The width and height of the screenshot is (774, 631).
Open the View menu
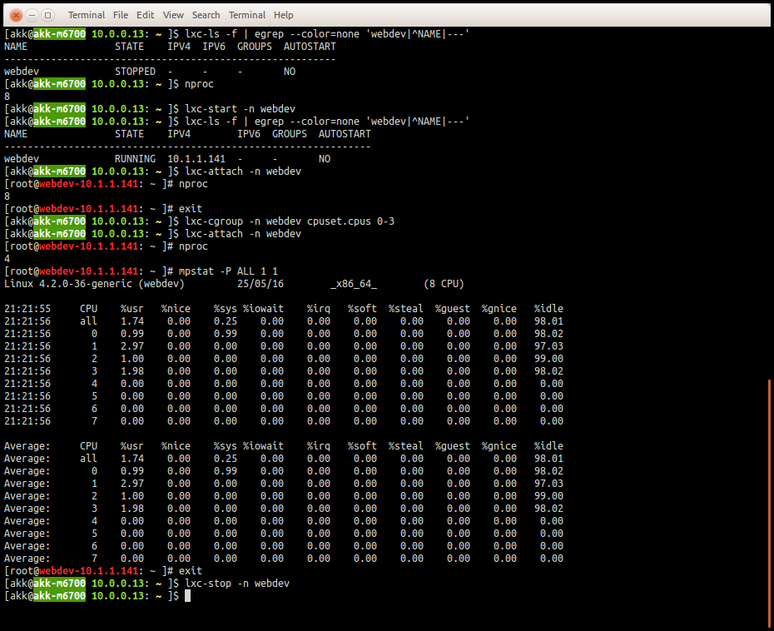coord(173,15)
